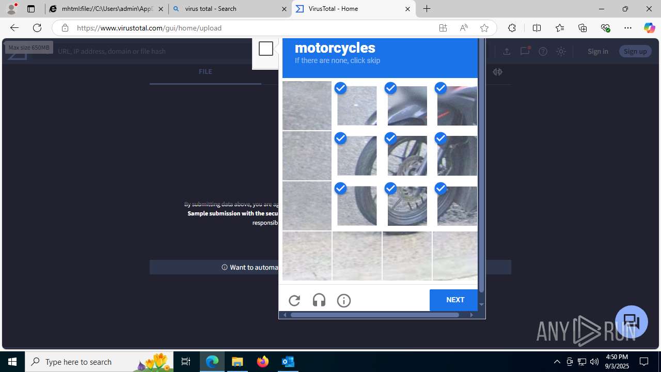This screenshot has width=661, height=372.
Task: Open Task View on taskbar
Action: (x=186, y=362)
